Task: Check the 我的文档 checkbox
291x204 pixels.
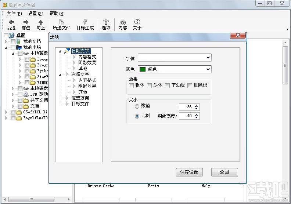Action: coord(13,41)
